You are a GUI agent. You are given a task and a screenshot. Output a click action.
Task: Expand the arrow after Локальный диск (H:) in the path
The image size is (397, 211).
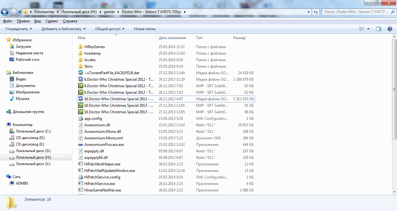pyautogui.click(x=100, y=12)
